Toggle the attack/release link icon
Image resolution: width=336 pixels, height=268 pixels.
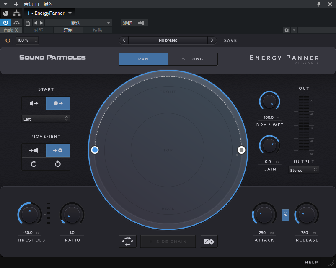click(285, 215)
